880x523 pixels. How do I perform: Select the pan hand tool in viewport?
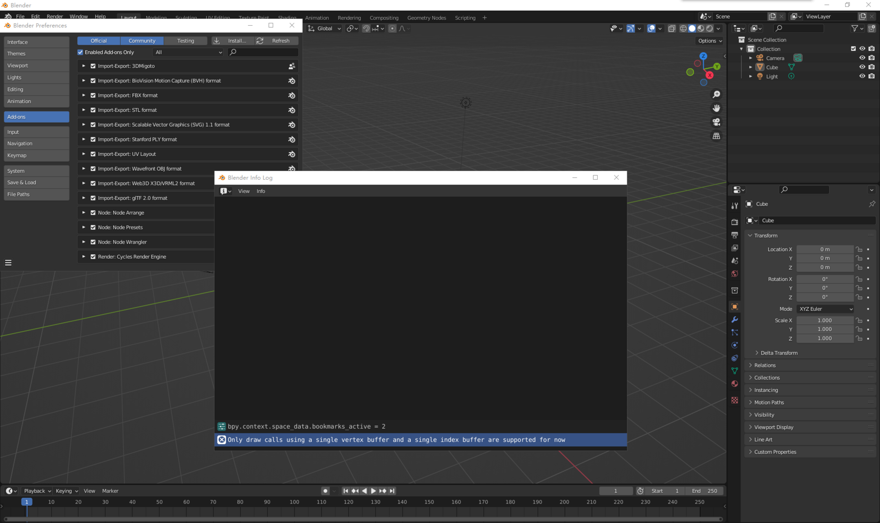tap(716, 108)
